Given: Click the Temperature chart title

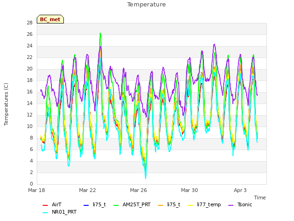Looking at the screenshot, I should 147,5.
